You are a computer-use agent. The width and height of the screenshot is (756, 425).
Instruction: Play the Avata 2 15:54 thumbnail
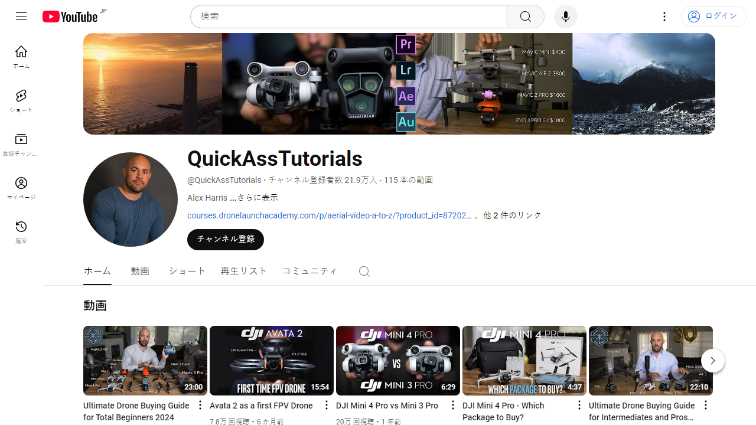(x=272, y=361)
